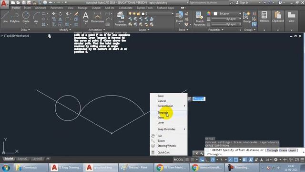Screen dimensions: 305x172
Task: Toggle dynamic input in status bar
Action: click(202, 160)
